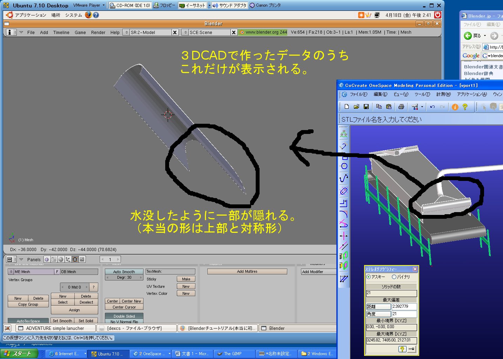Click the Center Cursor button
The image size is (503, 359).
[124, 307]
